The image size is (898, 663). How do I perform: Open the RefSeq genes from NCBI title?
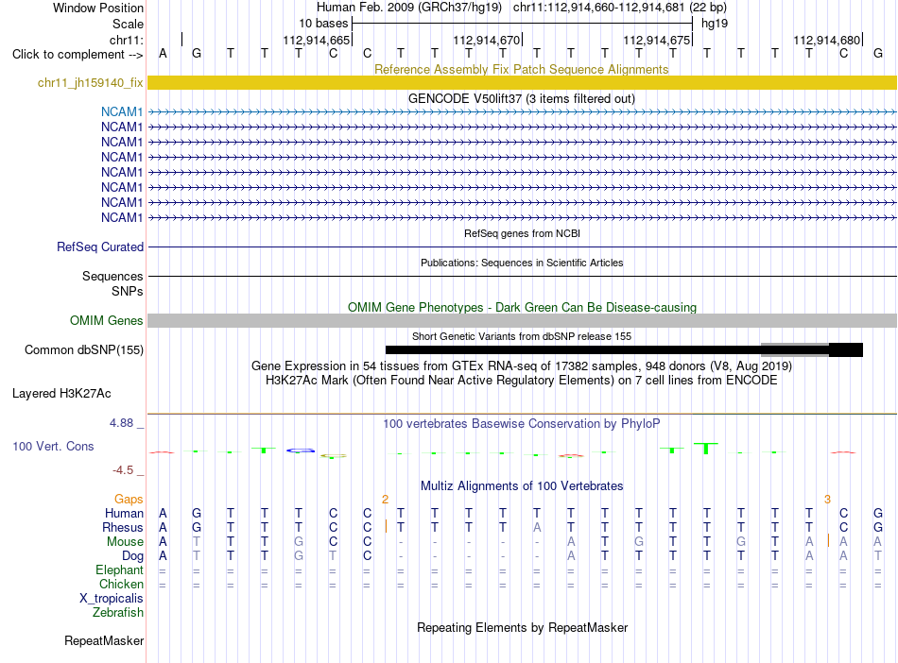[x=522, y=233]
